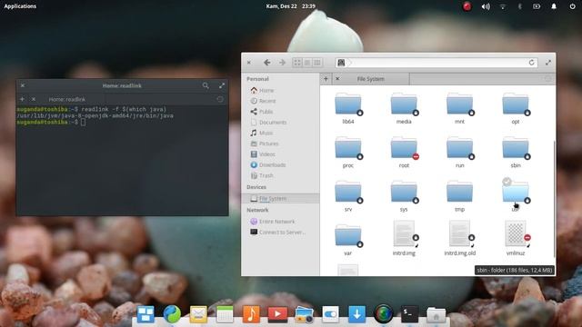Click the file manager vertical scrollbar
582x327 pixels.
tap(554, 198)
